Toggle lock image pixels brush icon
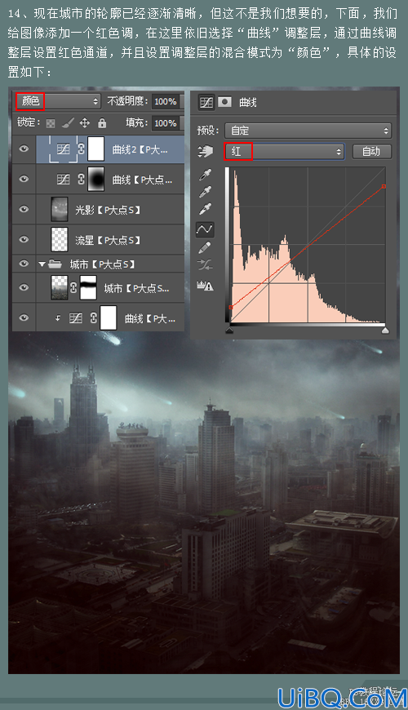Image resolution: width=408 pixels, height=710 pixels. tap(68, 123)
